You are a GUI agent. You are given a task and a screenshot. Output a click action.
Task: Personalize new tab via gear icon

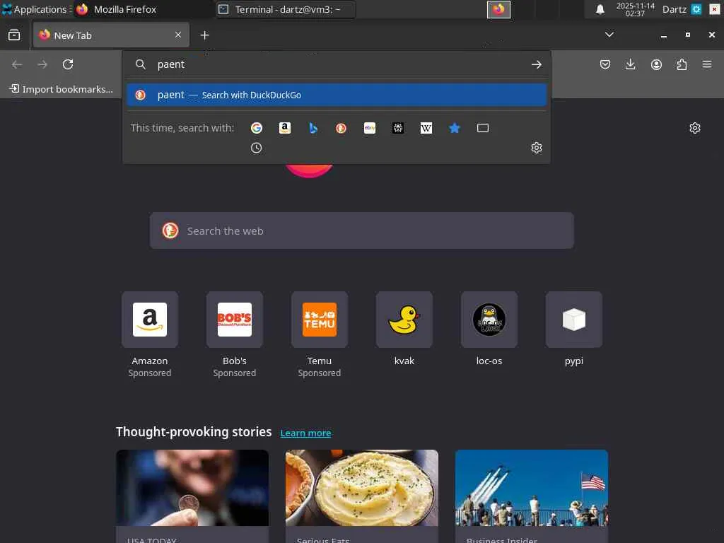(x=695, y=128)
